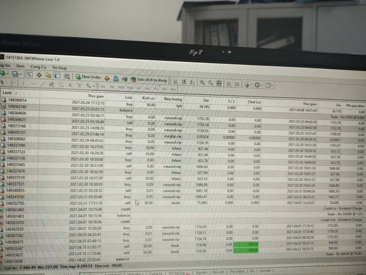This screenshot has height=275, width=366.
Task: Open the new chart dropdown arrow
Action: (8, 74)
